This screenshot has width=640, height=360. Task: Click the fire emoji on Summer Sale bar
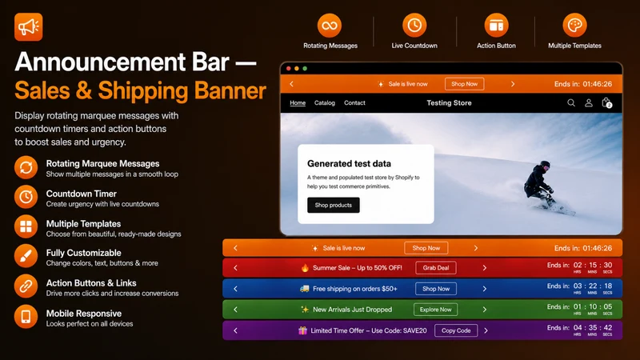click(305, 268)
